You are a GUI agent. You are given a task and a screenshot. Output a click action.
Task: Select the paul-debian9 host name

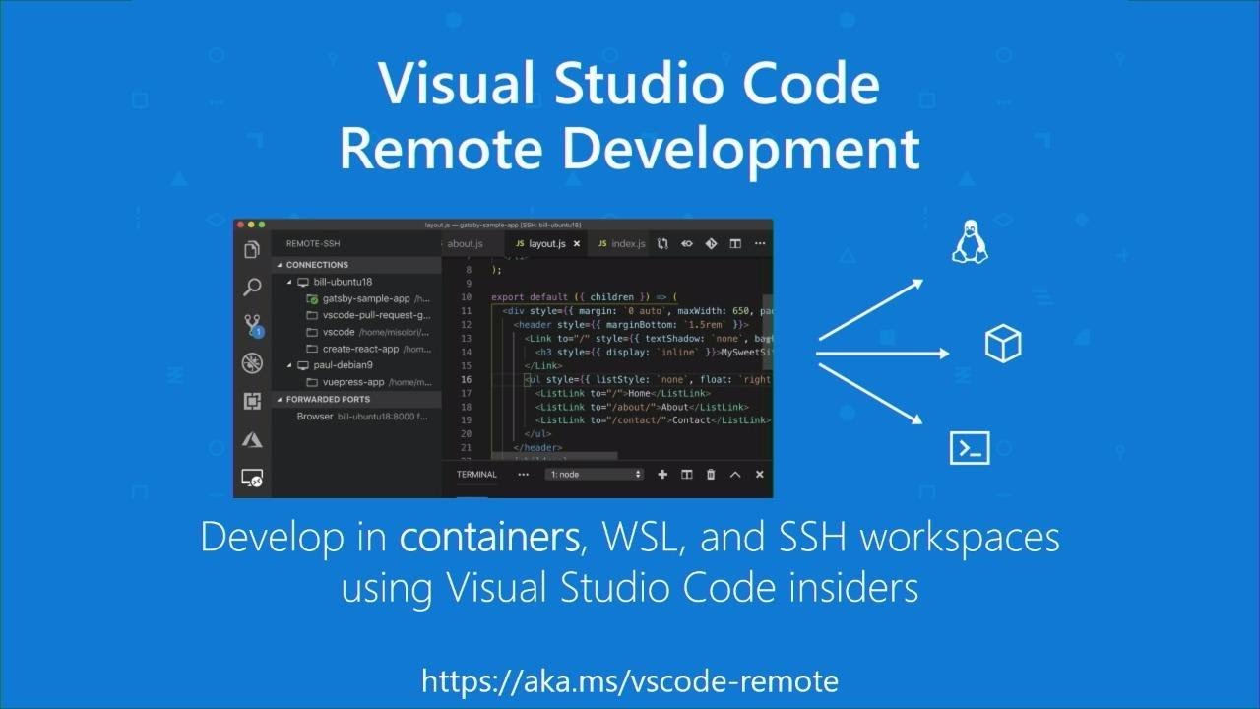click(344, 365)
